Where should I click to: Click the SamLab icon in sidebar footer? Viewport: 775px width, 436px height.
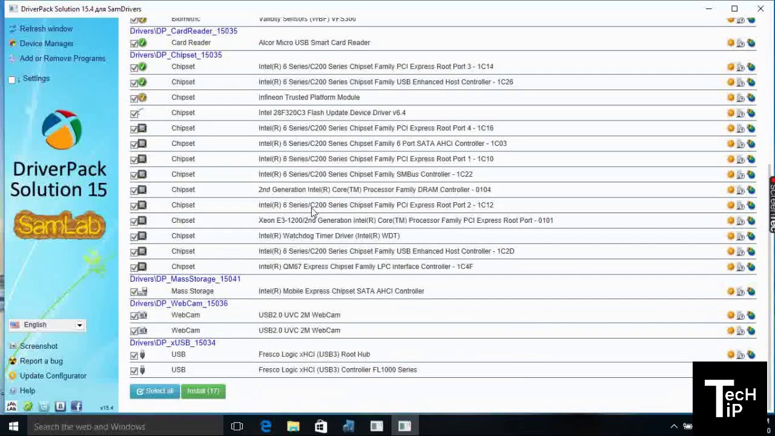click(12, 406)
